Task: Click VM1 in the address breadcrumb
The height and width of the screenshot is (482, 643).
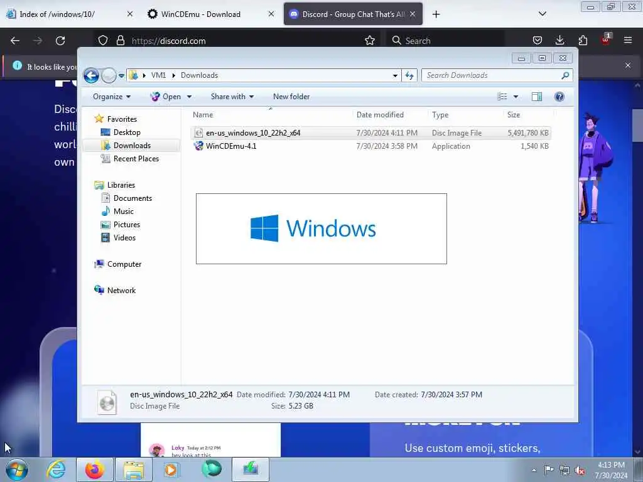Action: (x=158, y=75)
